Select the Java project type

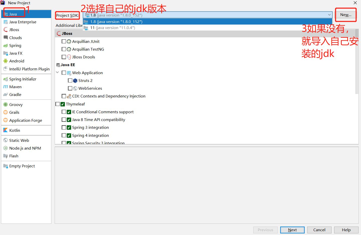tap(26, 14)
